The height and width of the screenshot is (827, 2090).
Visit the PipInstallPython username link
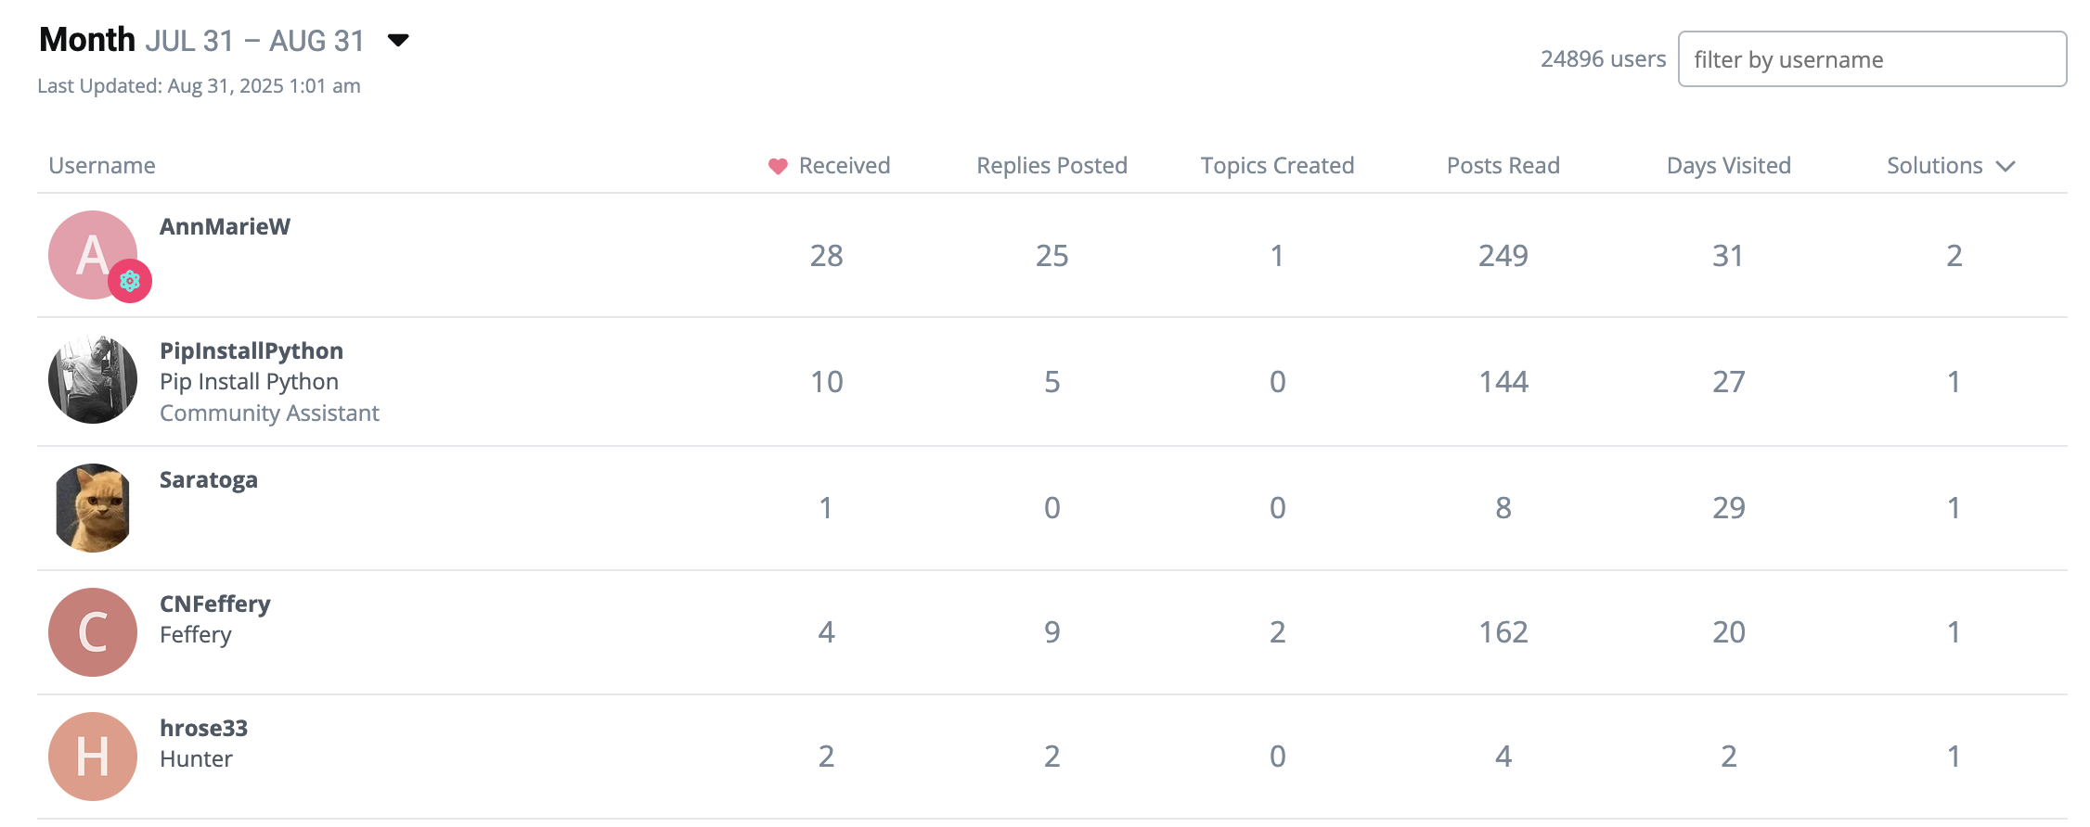click(251, 350)
